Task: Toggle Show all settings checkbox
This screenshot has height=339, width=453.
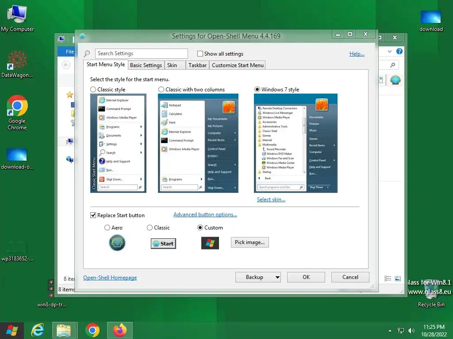Action: pos(200,54)
